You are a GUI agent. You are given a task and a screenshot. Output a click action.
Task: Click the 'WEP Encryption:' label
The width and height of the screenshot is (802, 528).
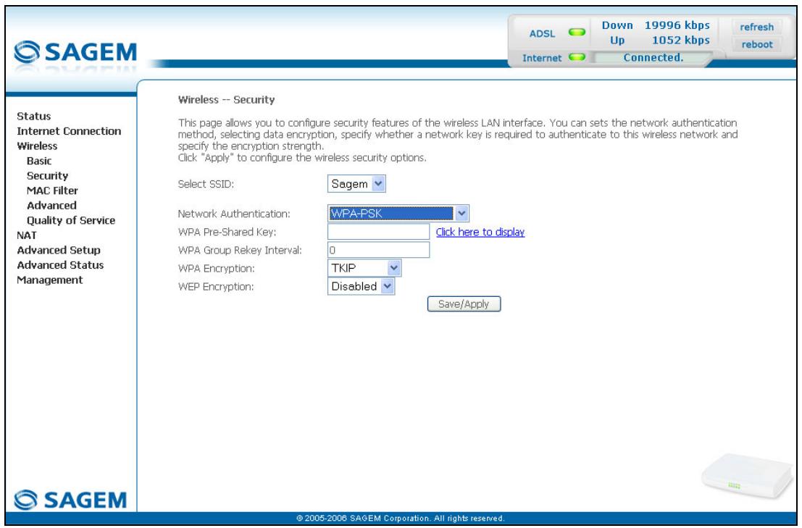point(215,287)
